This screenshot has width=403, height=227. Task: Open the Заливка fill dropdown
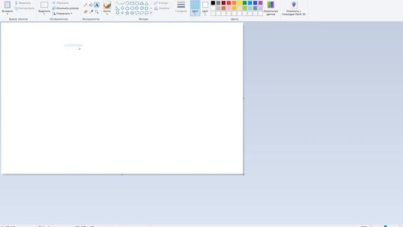coord(162,8)
